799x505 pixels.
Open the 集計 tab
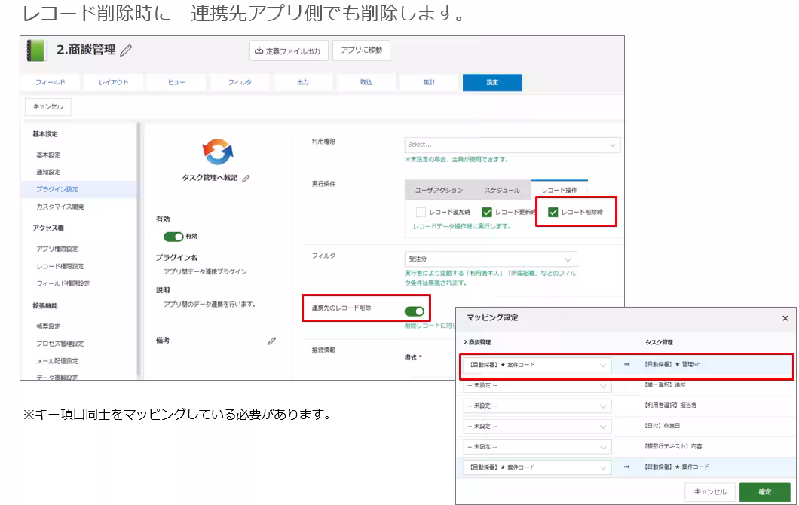click(x=429, y=82)
